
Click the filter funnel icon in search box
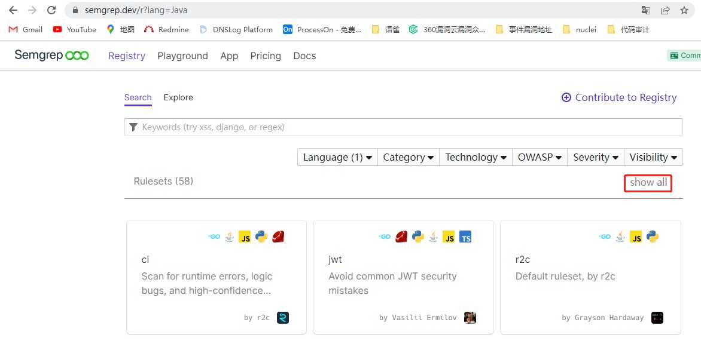[x=133, y=127]
